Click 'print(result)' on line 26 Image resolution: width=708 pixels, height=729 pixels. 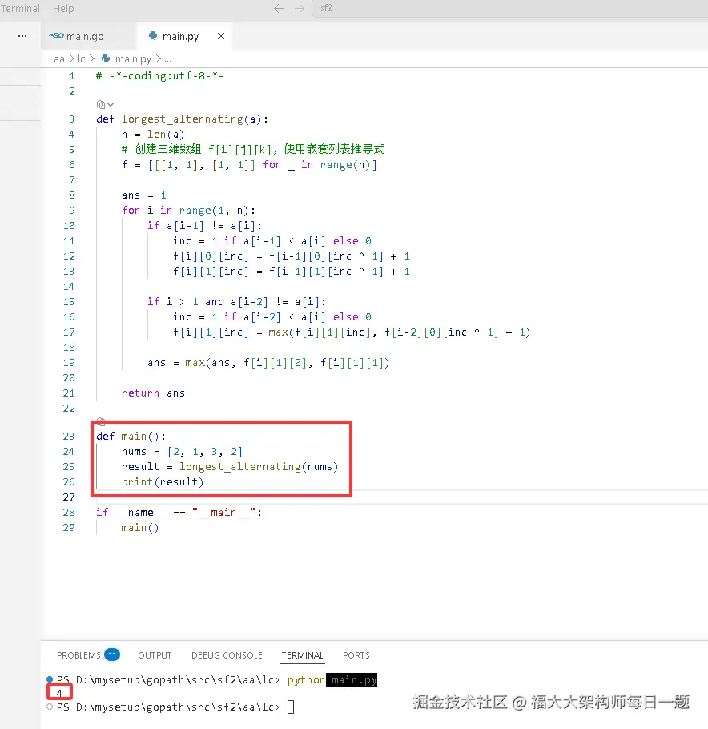pyautogui.click(x=163, y=482)
